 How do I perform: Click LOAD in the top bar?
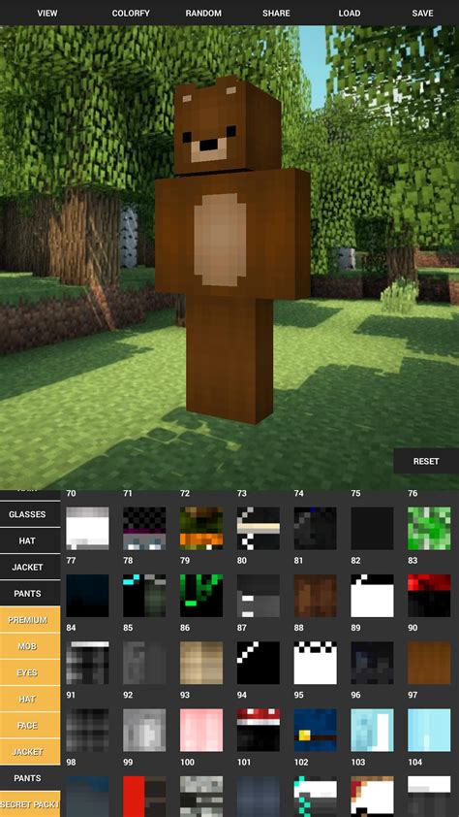[350, 13]
